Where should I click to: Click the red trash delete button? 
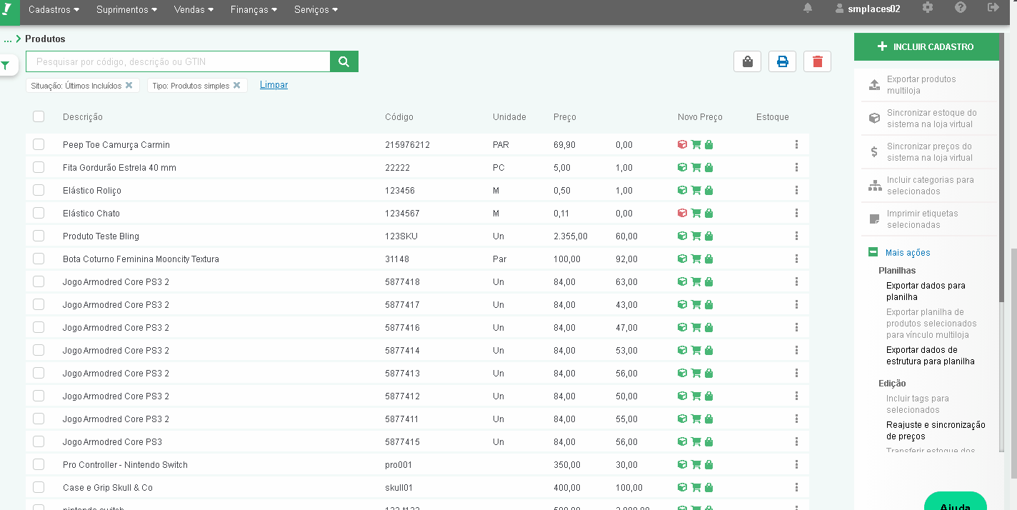[817, 61]
